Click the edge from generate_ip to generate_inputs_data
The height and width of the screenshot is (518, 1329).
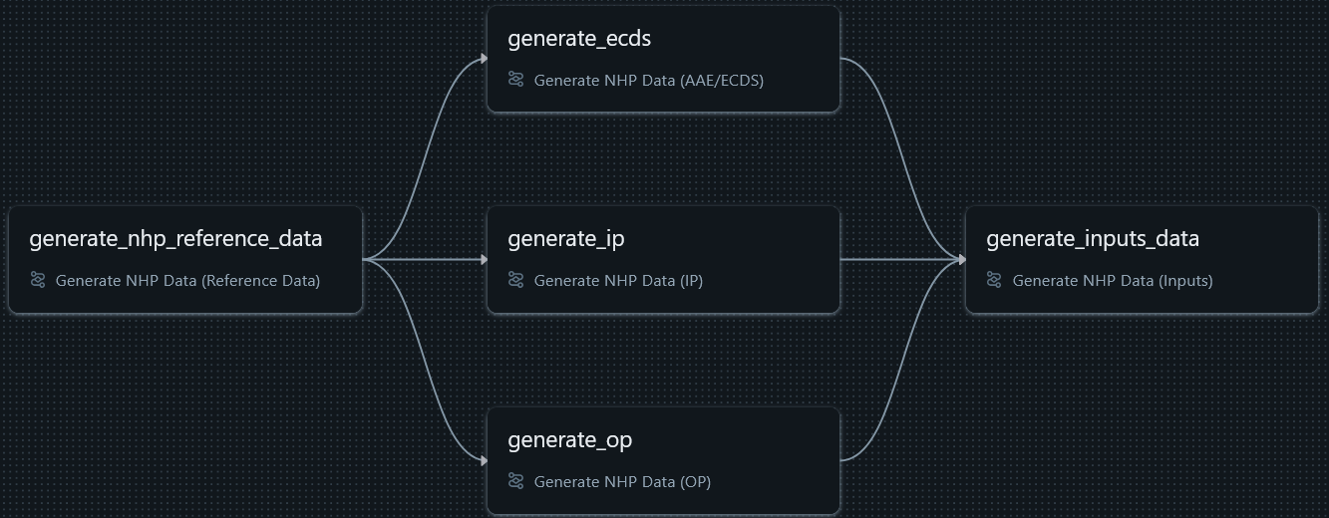897,260
